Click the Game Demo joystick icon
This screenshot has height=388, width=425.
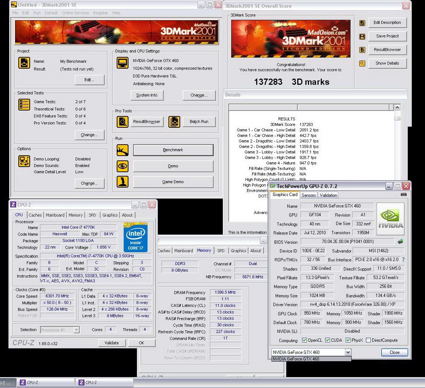click(x=123, y=182)
